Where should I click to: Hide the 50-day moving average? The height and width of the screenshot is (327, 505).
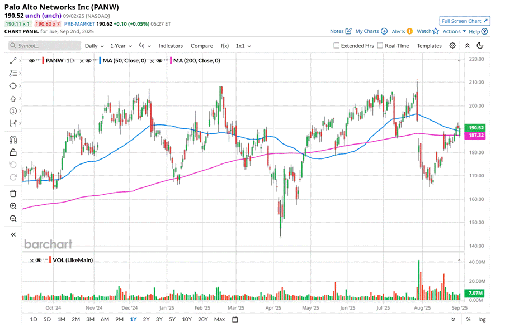coord(88,61)
